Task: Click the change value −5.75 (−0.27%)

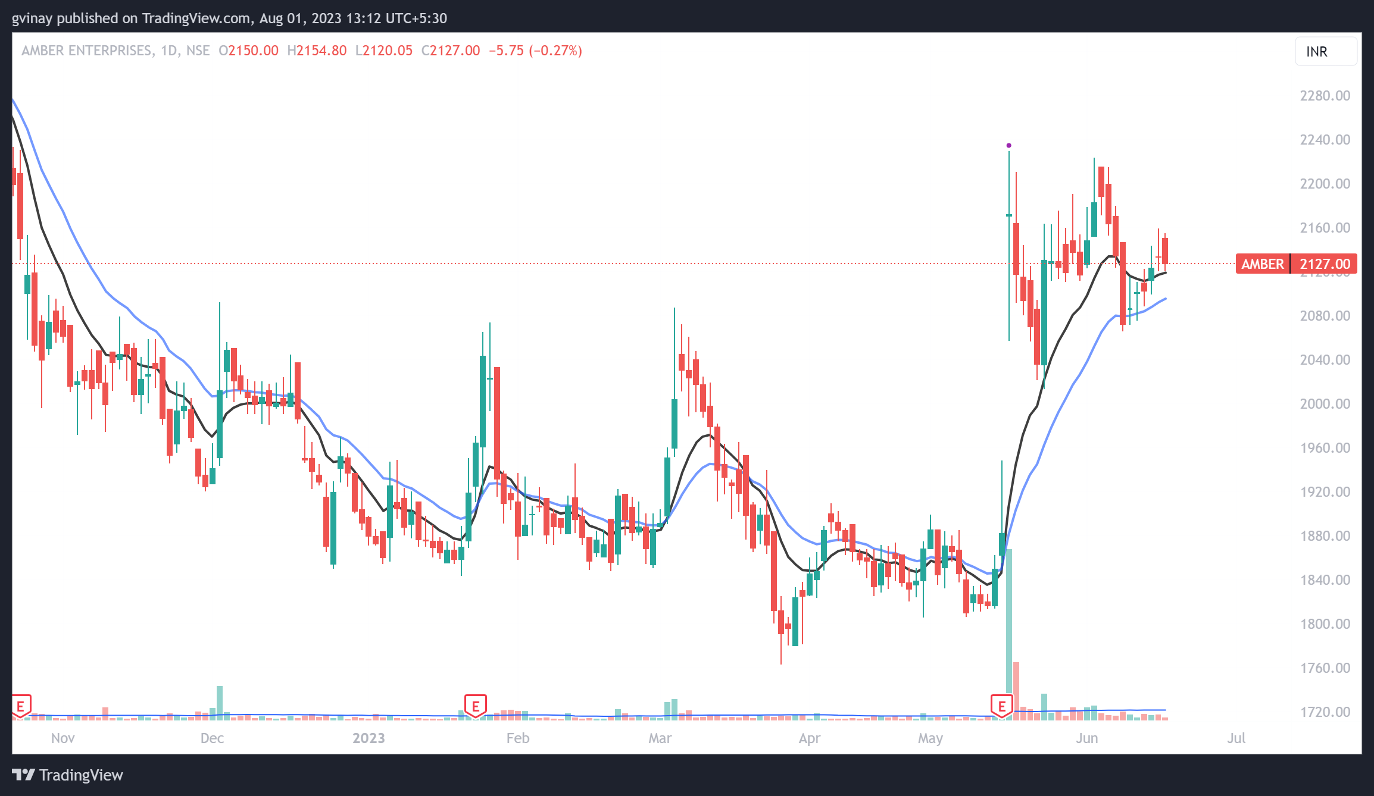Action: [535, 51]
